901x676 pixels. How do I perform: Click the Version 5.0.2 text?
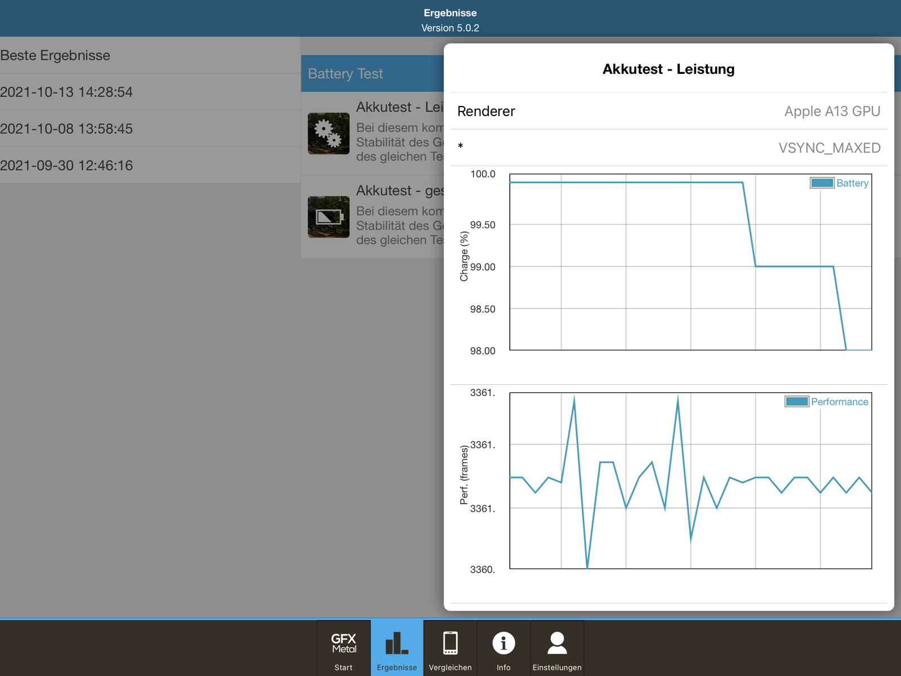(x=450, y=28)
